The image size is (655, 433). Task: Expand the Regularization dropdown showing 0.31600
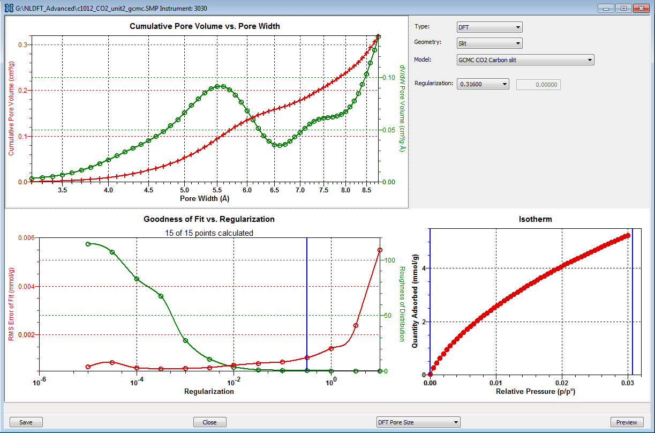click(x=482, y=84)
